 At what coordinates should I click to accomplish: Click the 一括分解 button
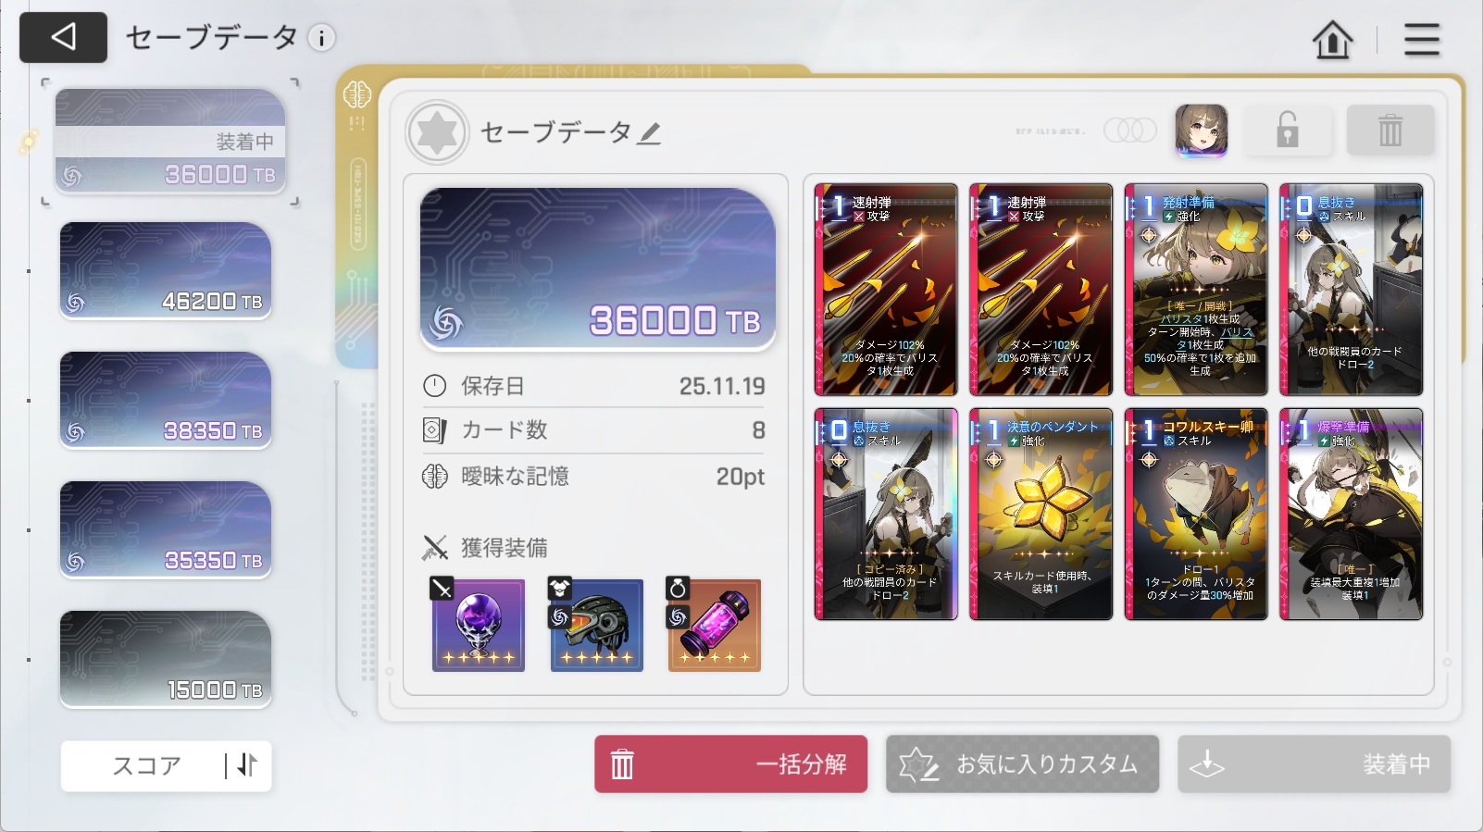[x=730, y=764]
